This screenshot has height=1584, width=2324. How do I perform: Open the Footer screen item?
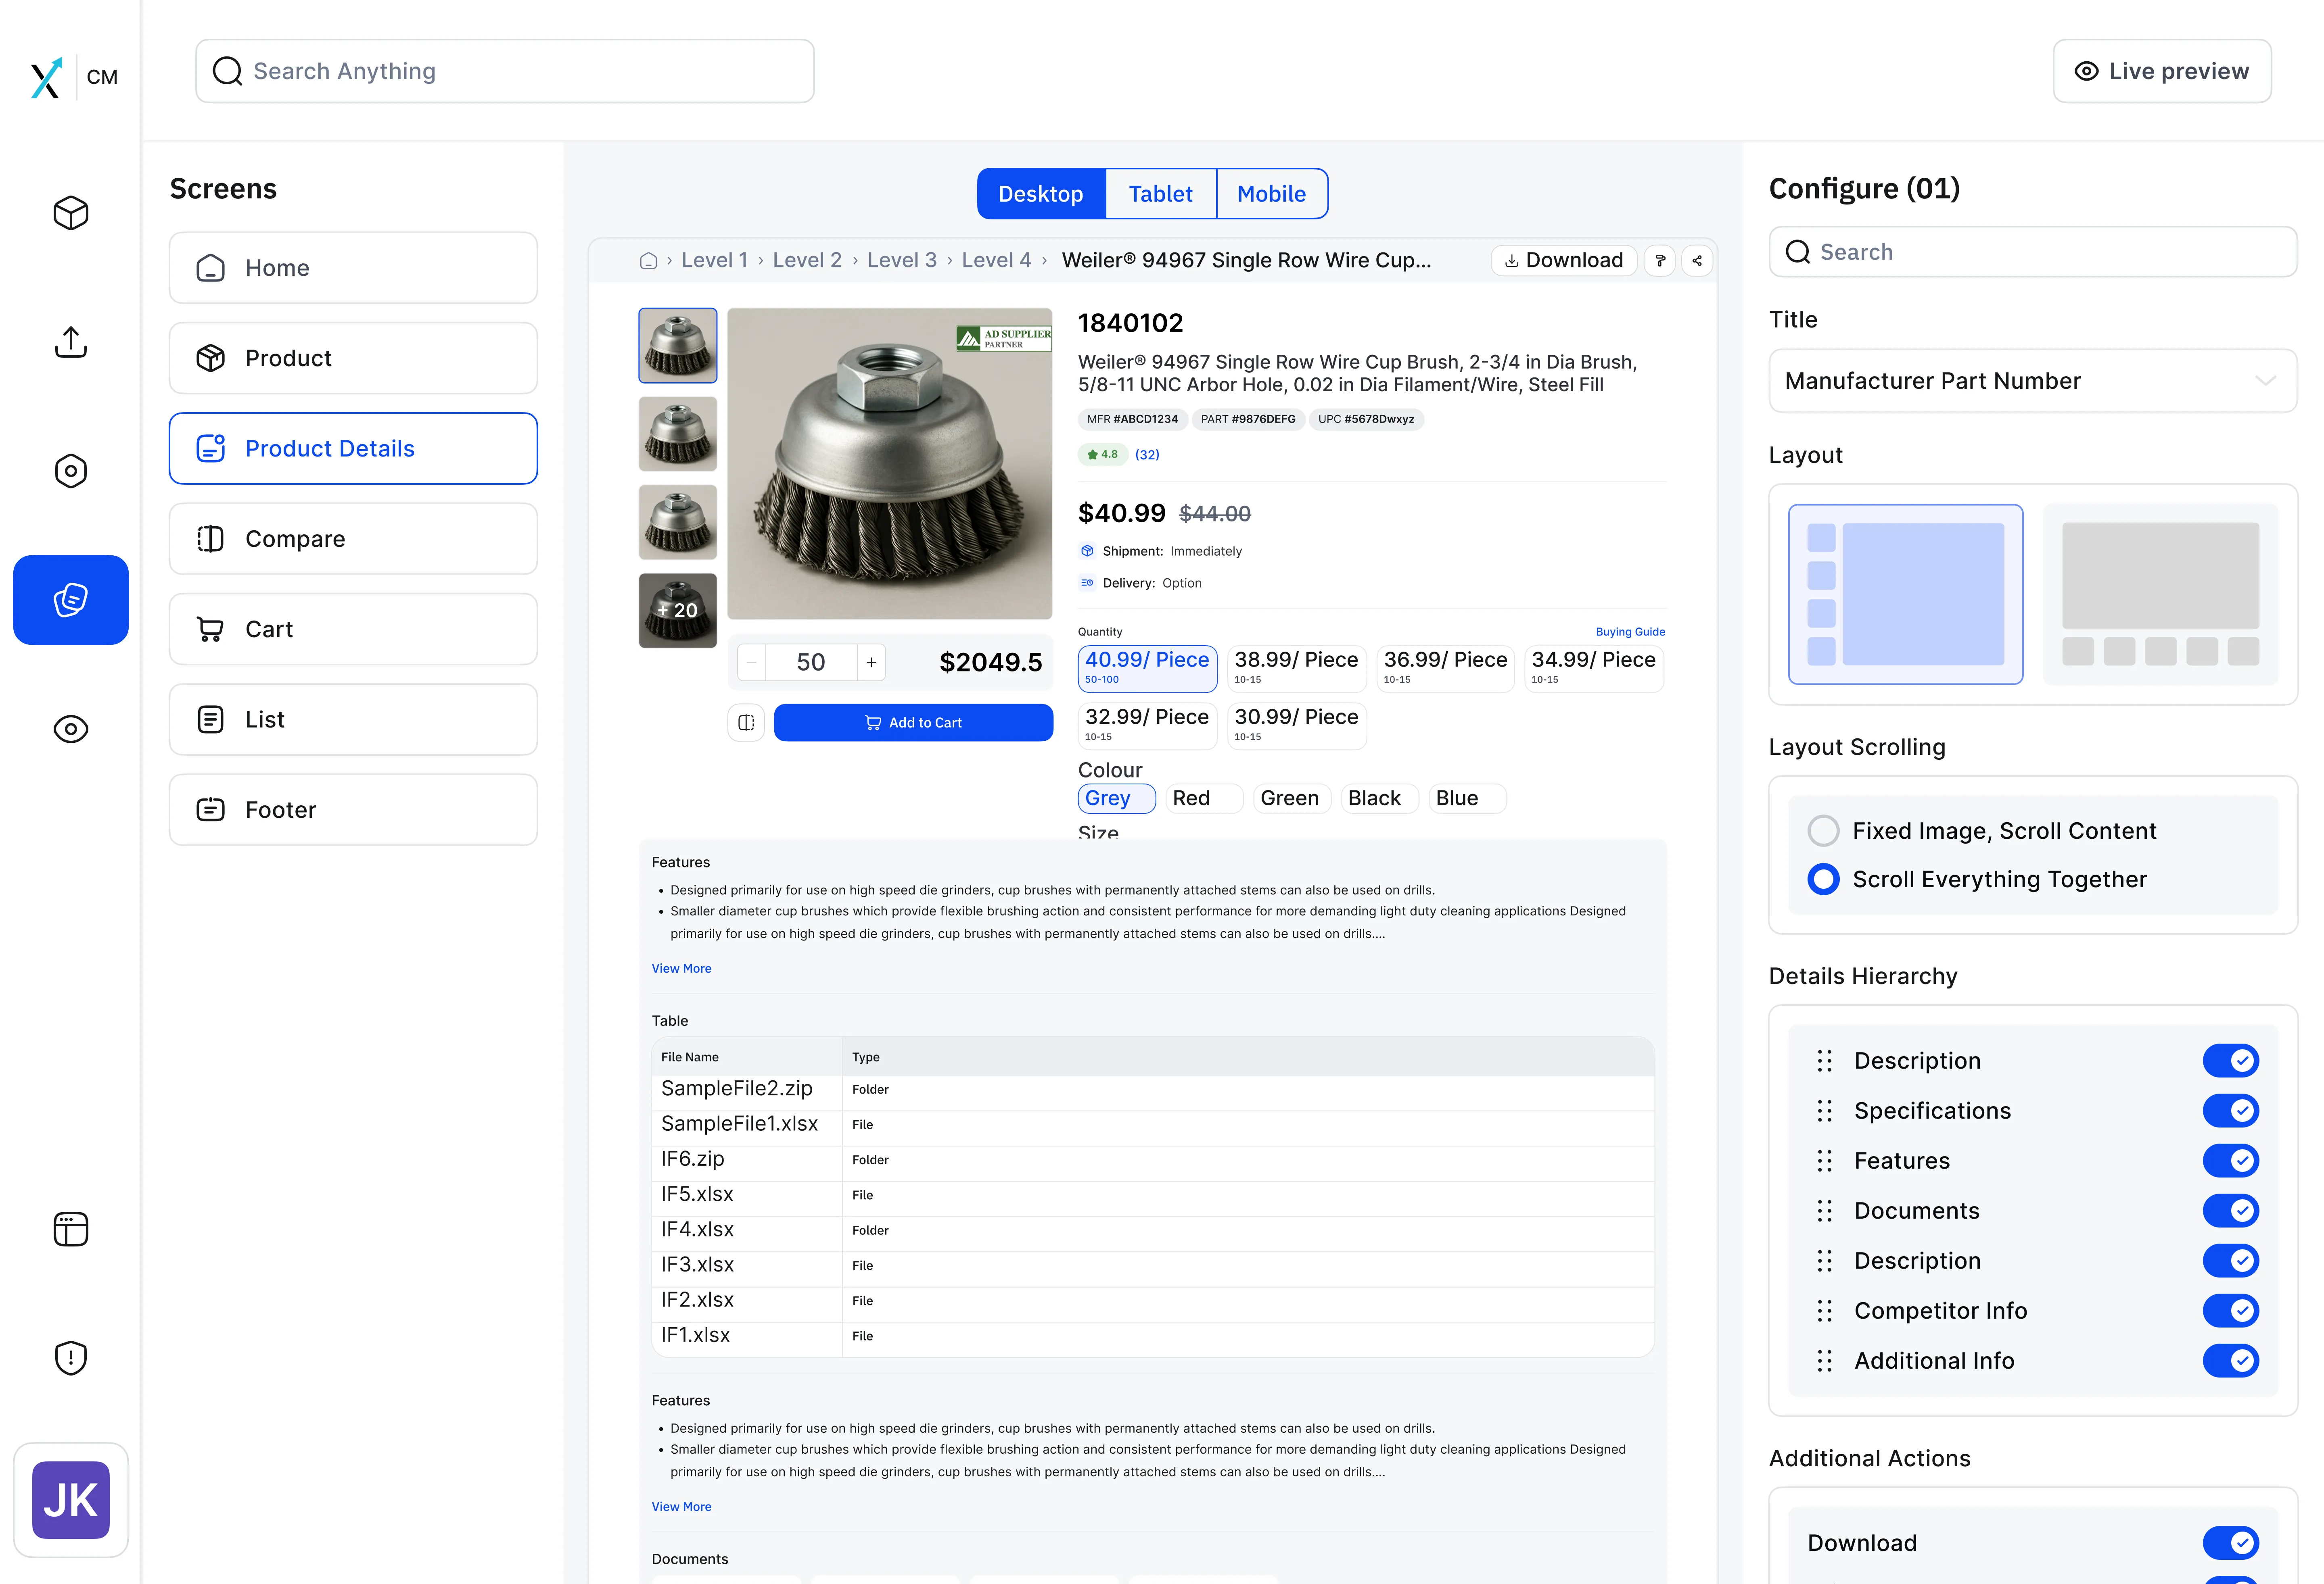click(353, 809)
